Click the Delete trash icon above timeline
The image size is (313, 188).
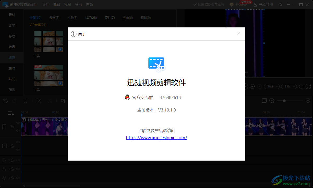coord(25,101)
